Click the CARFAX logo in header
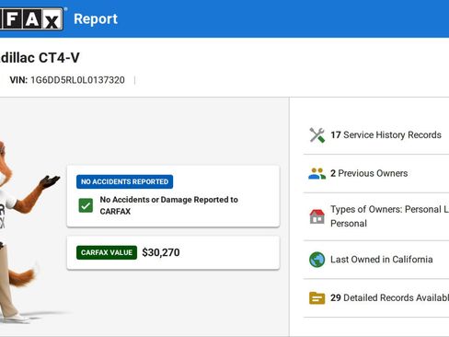The width and height of the screenshot is (449, 337). tap(31, 19)
